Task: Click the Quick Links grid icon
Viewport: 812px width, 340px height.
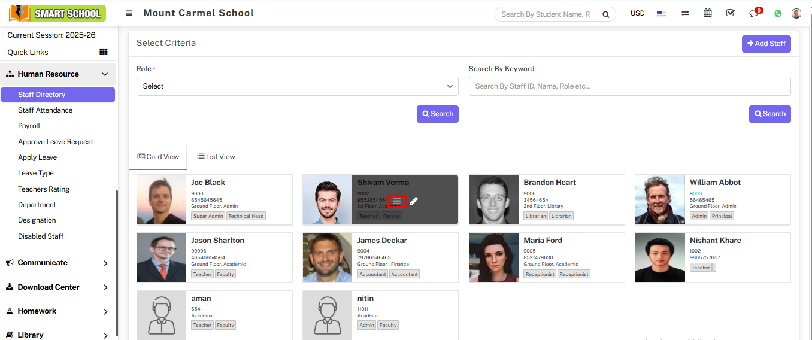Action: coord(103,53)
